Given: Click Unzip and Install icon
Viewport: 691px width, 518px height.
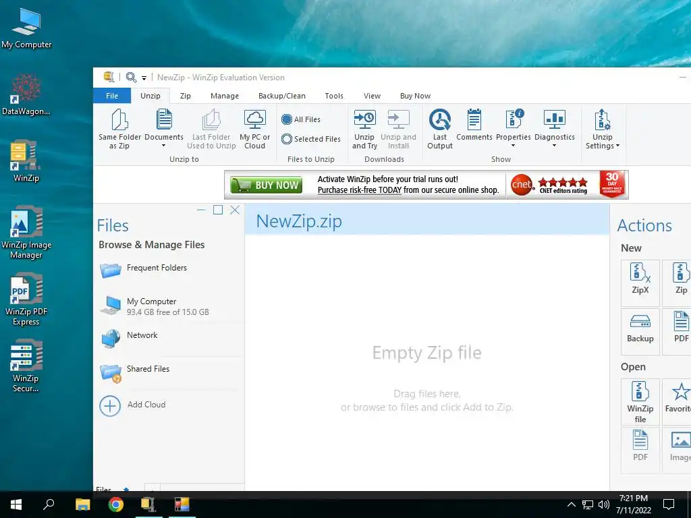Looking at the screenshot, I should coord(398,119).
